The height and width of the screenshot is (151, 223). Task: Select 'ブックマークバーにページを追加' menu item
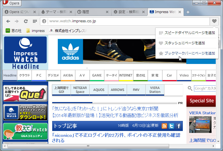pyautogui.click(x=187, y=53)
